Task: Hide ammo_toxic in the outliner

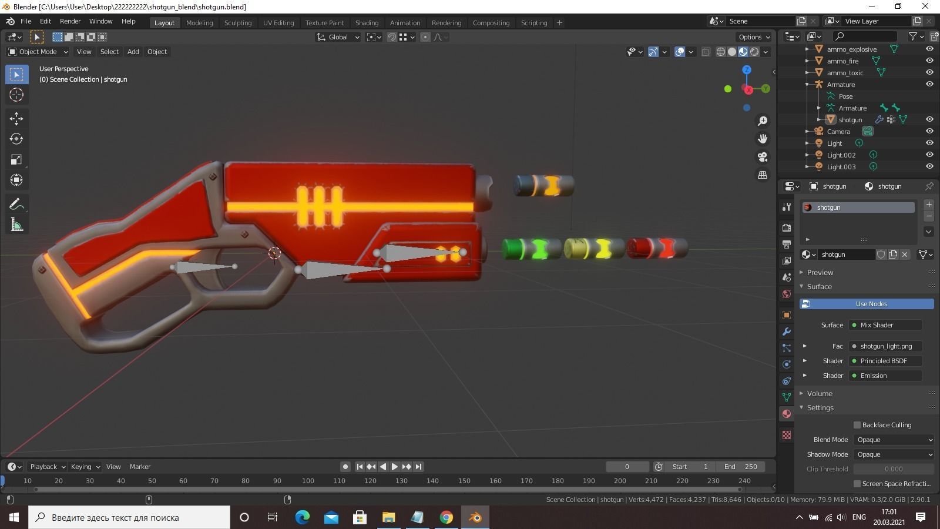Action: pyautogui.click(x=929, y=73)
